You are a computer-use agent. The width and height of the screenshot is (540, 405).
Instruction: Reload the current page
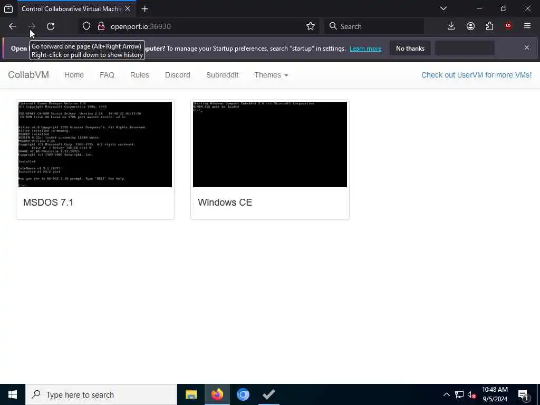[x=51, y=26]
